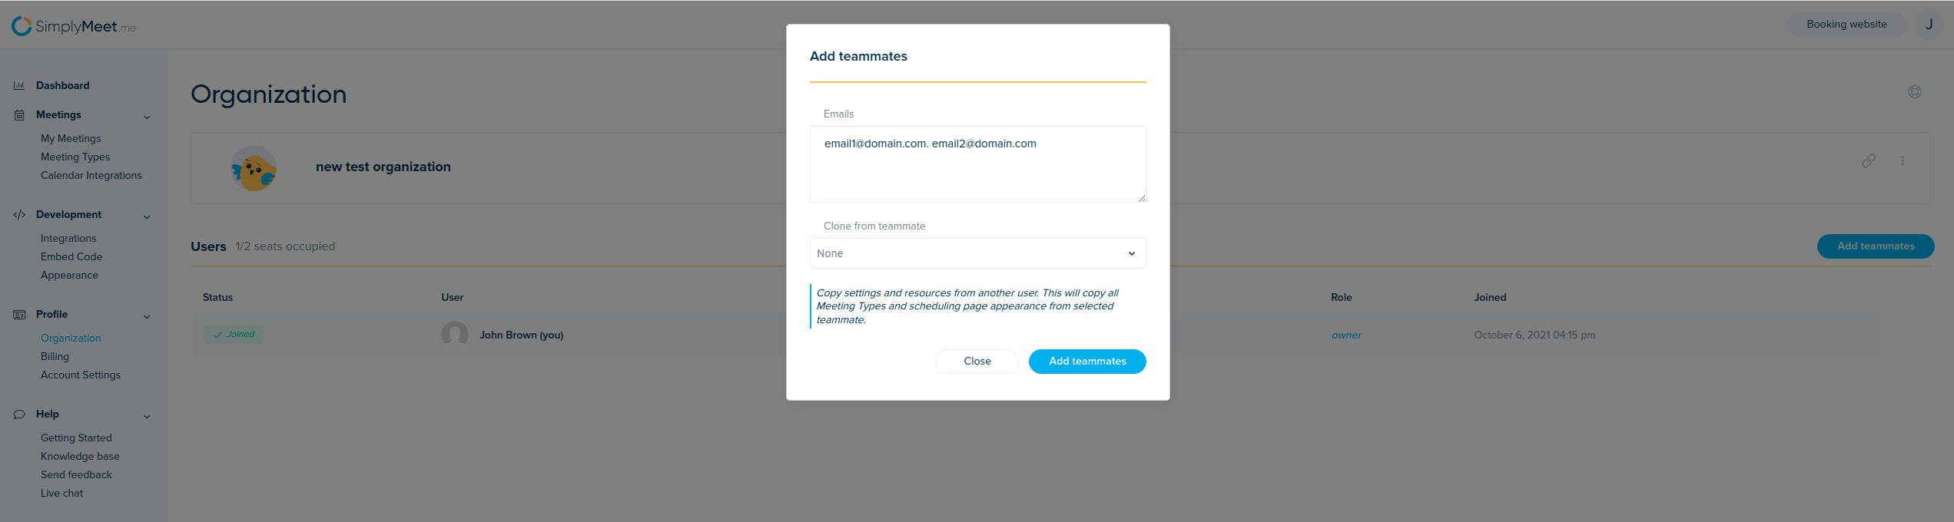Click the organization link chain icon
The width and height of the screenshot is (1954, 522).
[1869, 160]
